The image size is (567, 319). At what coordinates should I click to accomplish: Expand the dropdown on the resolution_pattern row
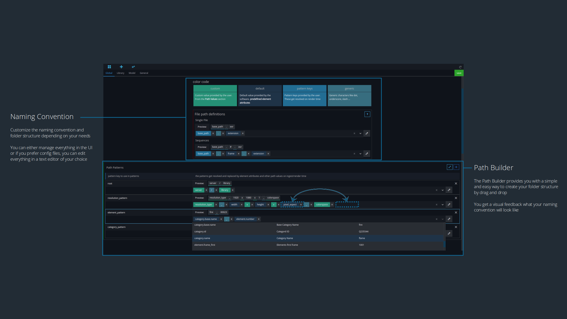pyautogui.click(x=442, y=204)
